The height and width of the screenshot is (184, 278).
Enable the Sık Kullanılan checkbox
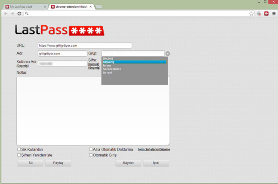19,150
